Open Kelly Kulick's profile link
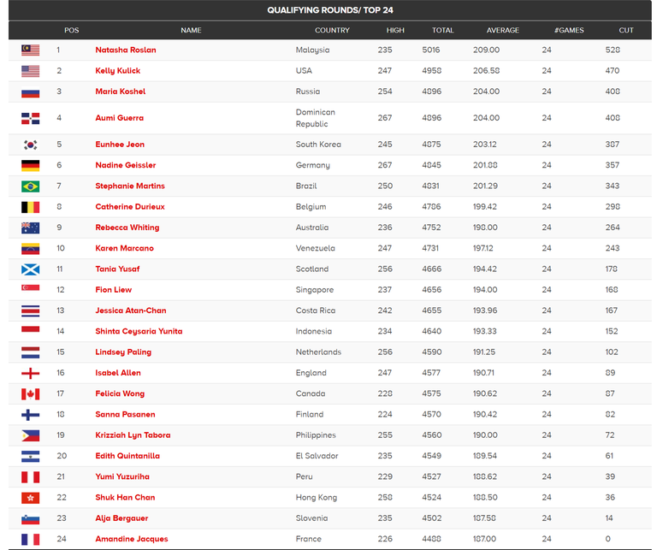The height and width of the screenshot is (550, 657). (118, 71)
